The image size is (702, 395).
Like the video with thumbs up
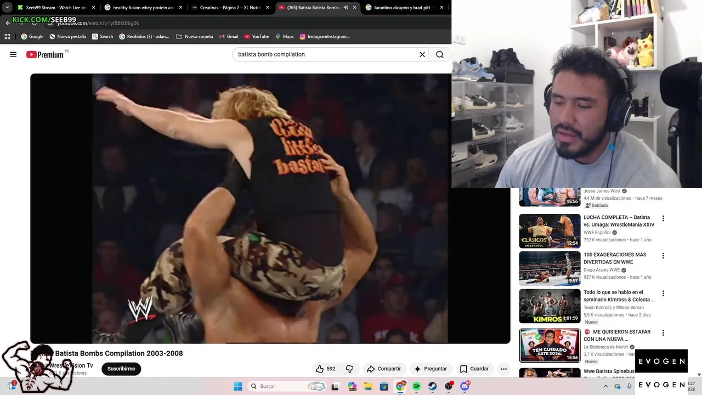(325, 369)
